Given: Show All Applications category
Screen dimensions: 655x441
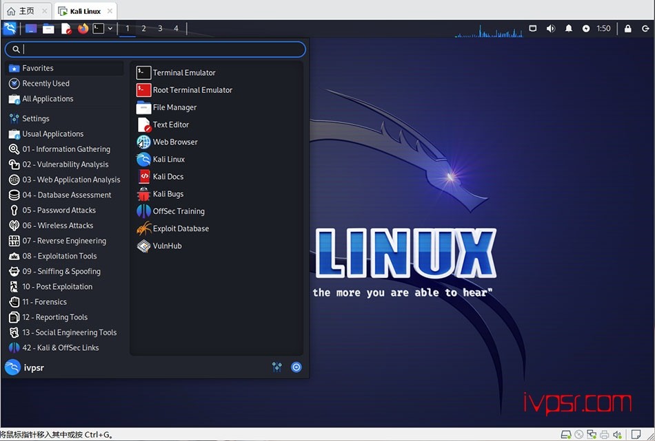Looking at the screenshot, I should (x=65, y=99).
